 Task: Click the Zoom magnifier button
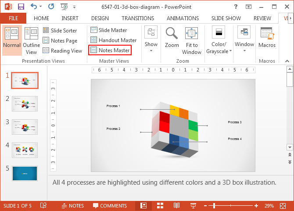(x=172, y=37)
